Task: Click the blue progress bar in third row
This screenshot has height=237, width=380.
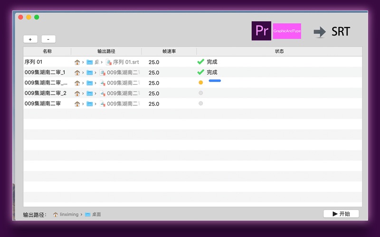Action: (x=215, y=81)
